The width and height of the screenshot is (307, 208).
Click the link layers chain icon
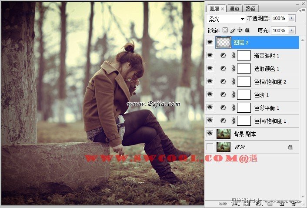point(223,204)
